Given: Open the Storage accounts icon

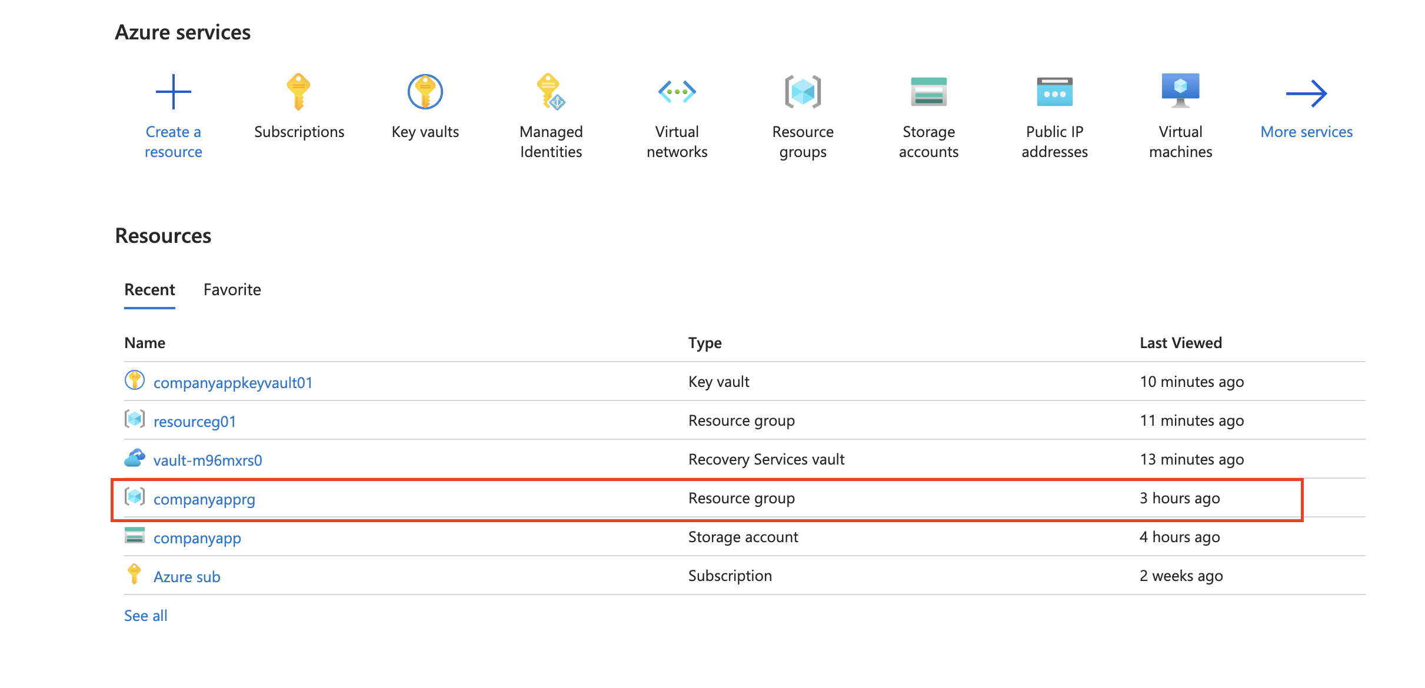Looking at the screenshot, I should coord(929,92).
